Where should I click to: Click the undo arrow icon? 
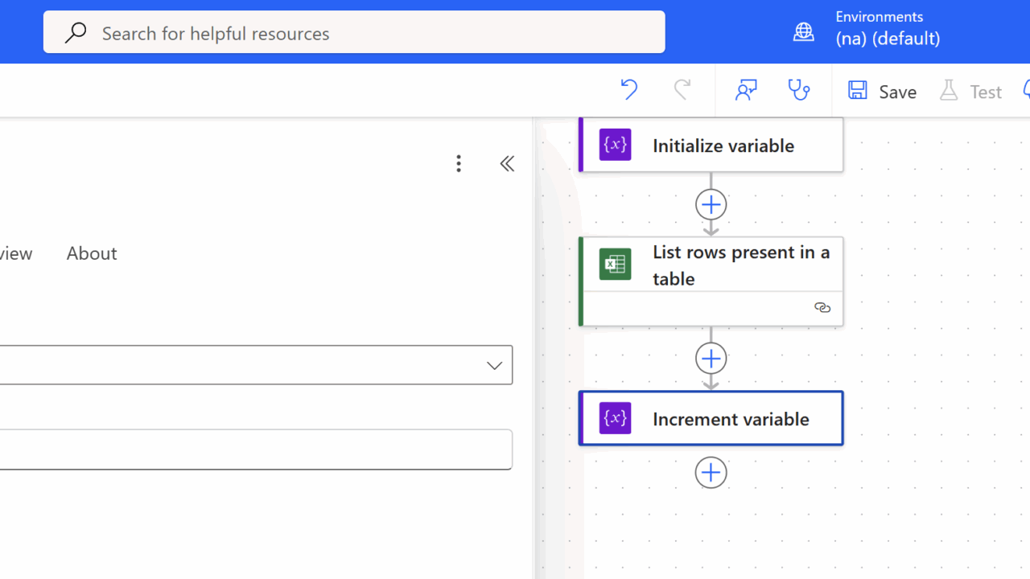628,89
